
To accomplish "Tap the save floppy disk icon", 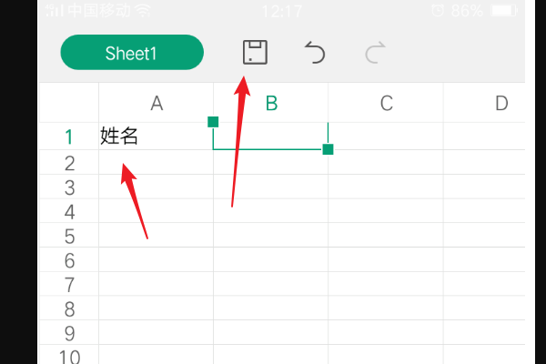I will tap(255, 53).
